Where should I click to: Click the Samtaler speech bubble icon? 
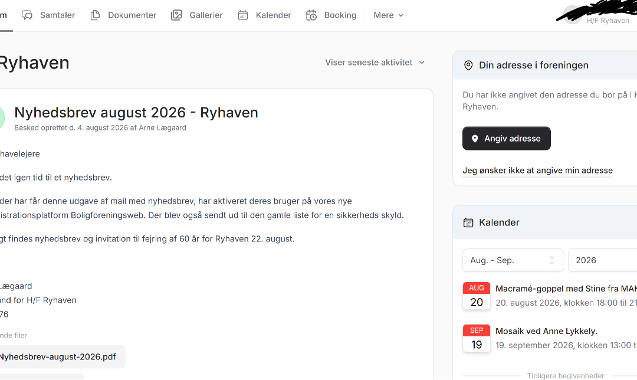27,15
